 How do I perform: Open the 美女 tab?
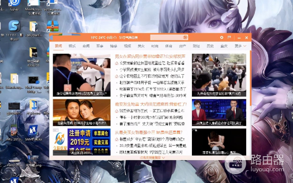coord(141,46)
